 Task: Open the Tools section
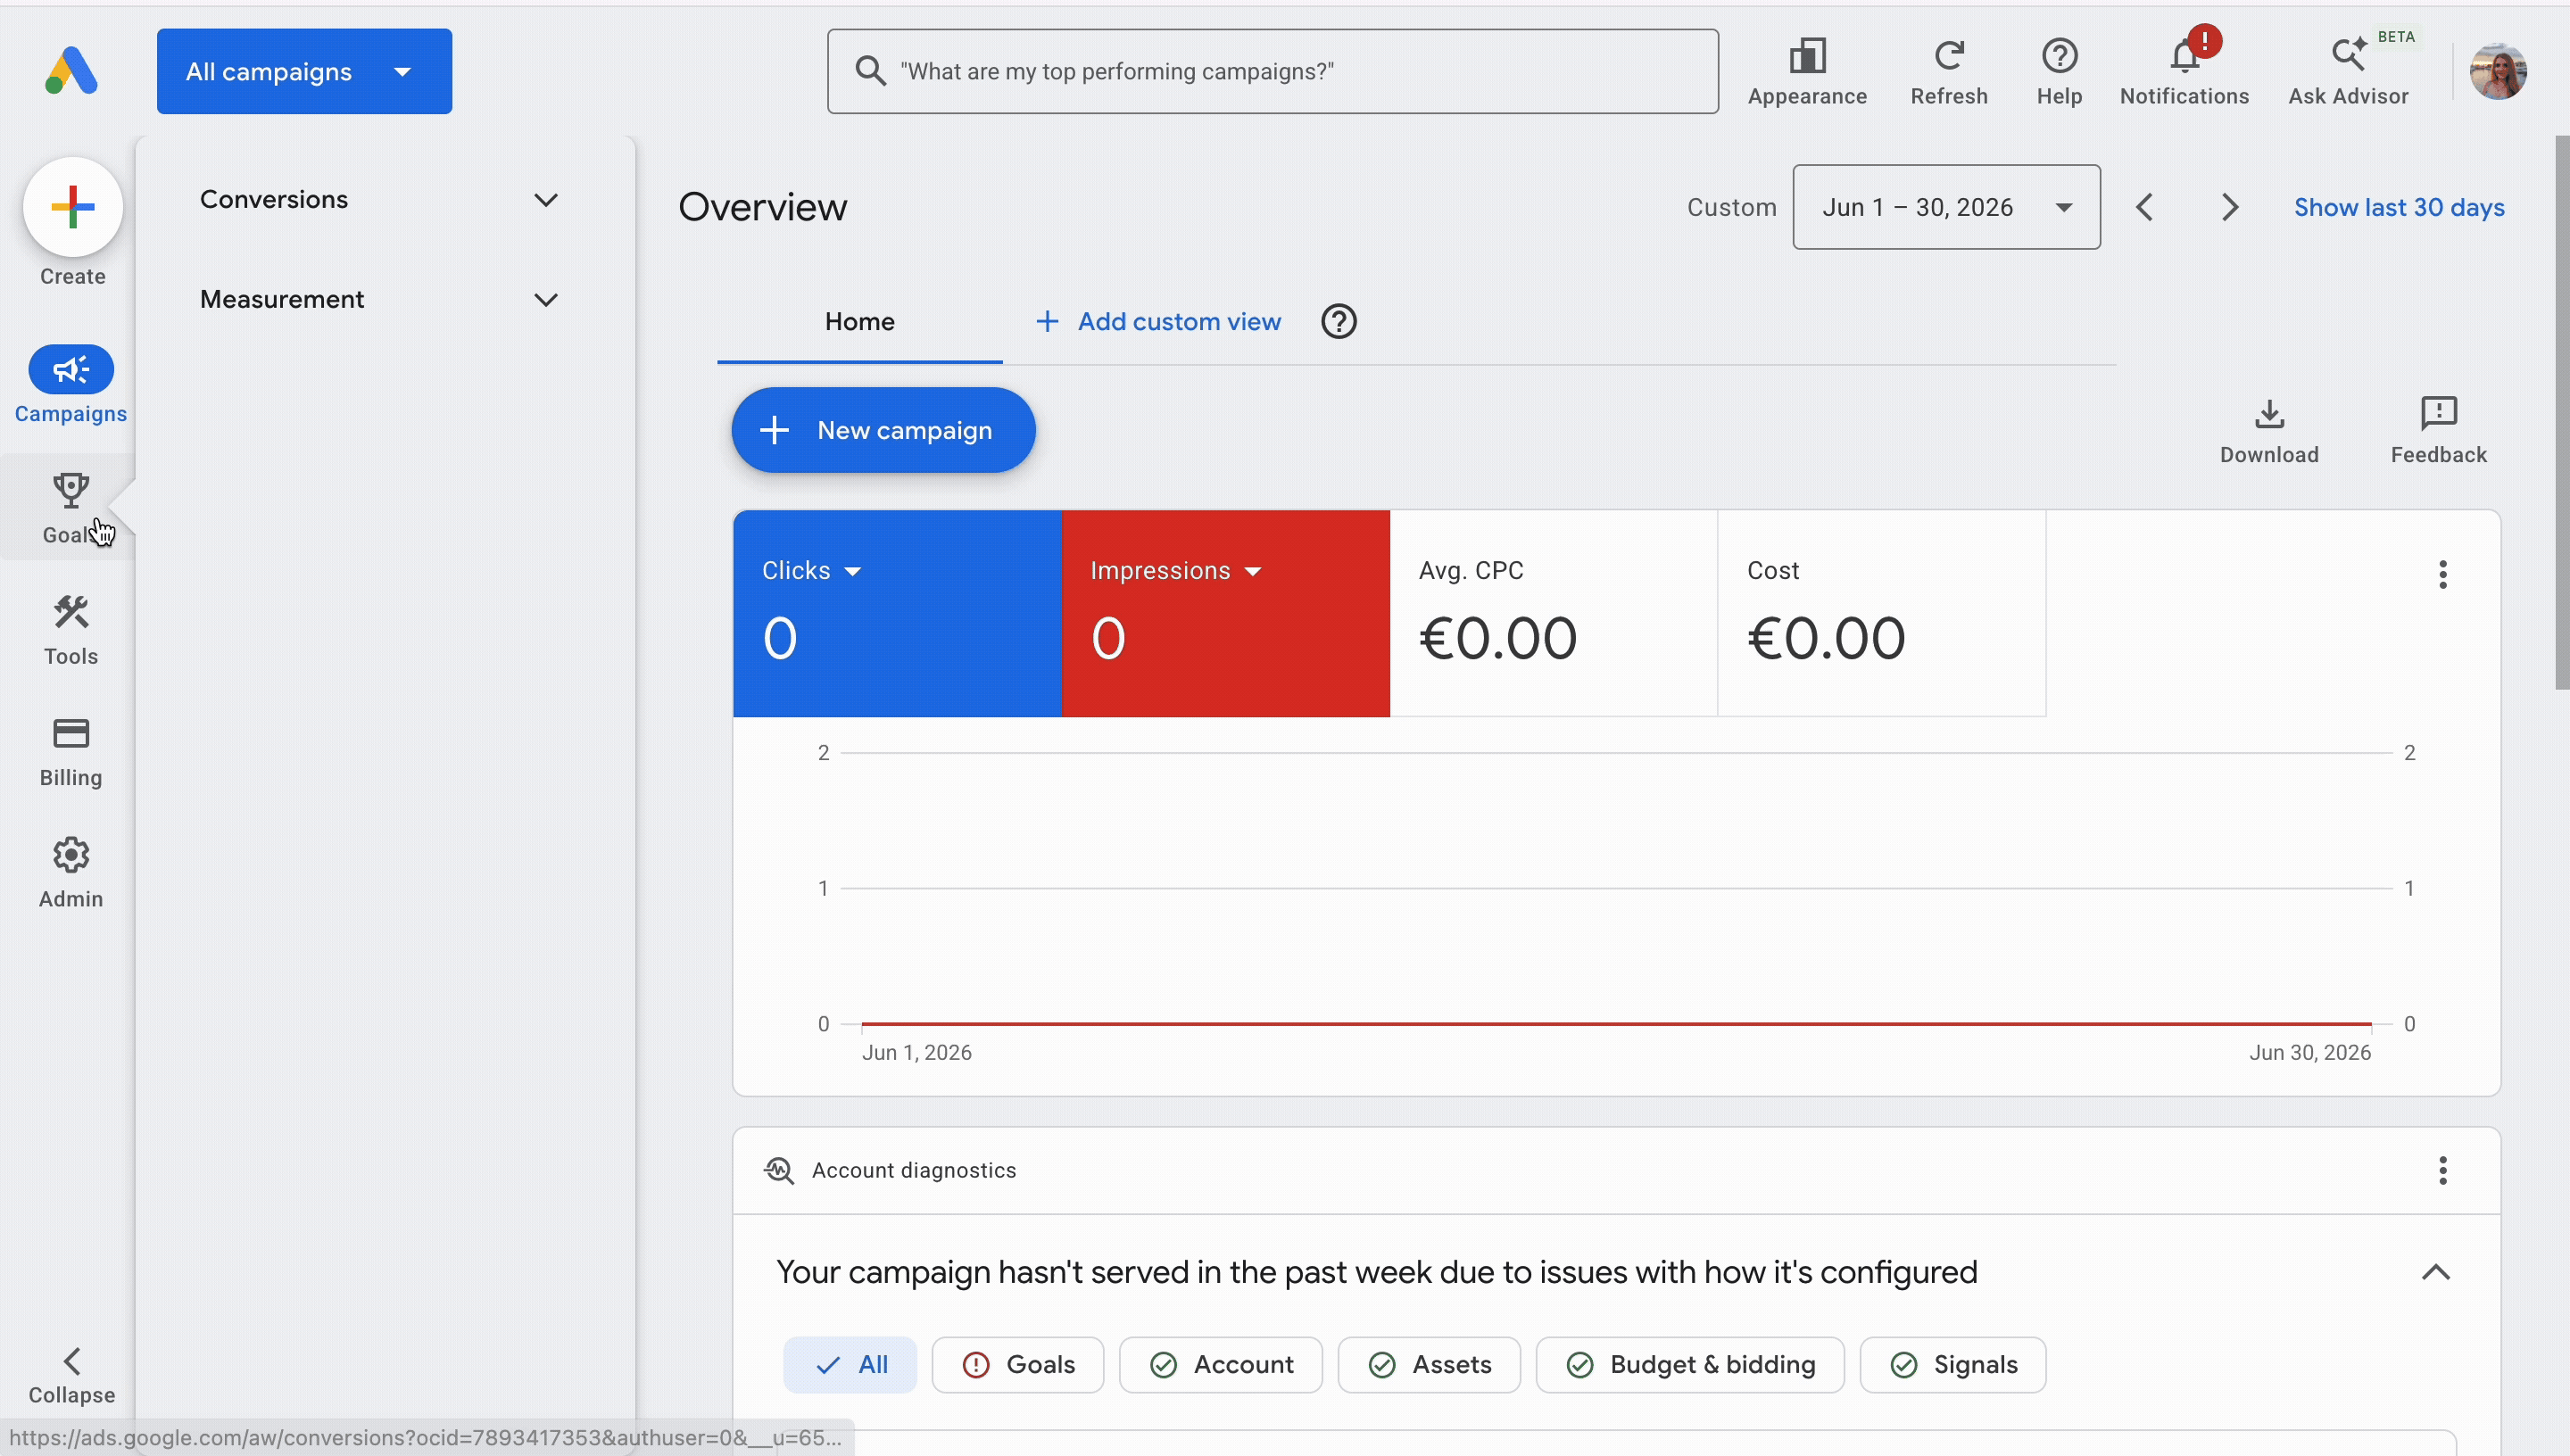point(71,630)
